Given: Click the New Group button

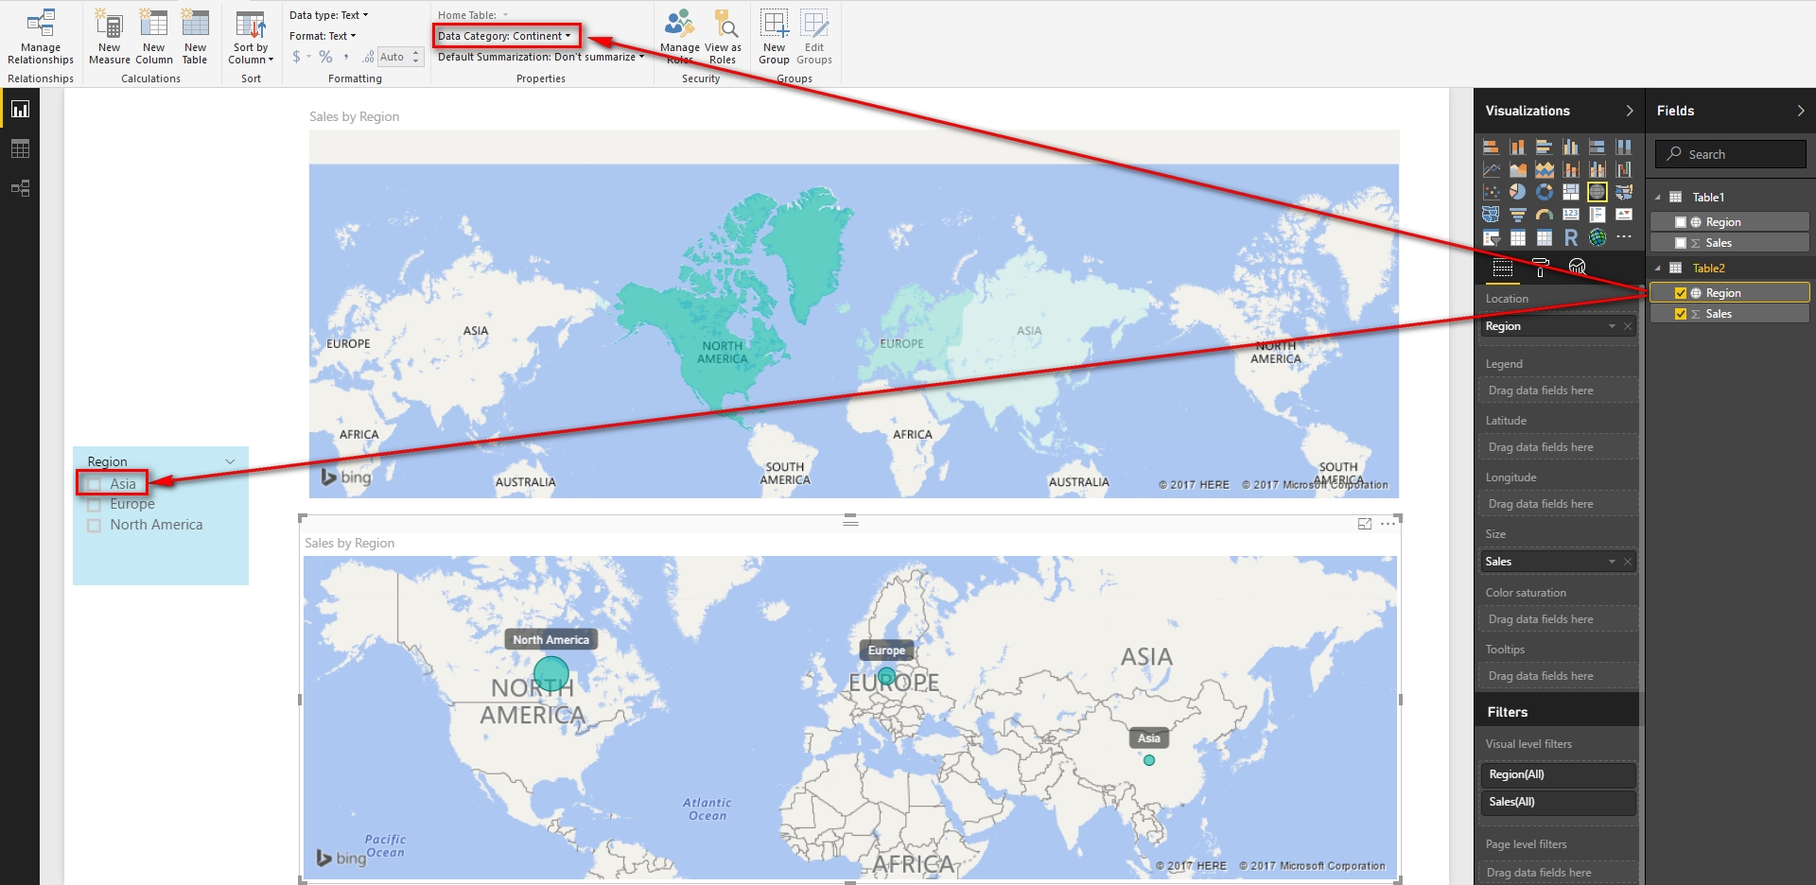Looking at the screenshot, I should [x=774, y=38].
